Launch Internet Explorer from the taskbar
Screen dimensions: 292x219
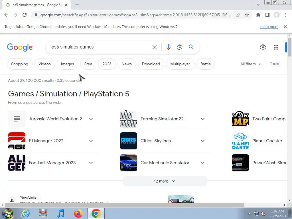[x=25, y=213]
